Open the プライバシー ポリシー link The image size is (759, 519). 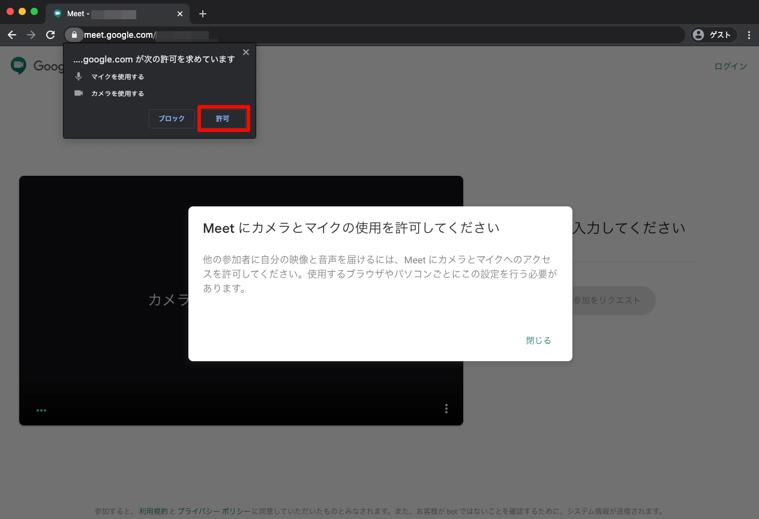(x=214, y=512)
